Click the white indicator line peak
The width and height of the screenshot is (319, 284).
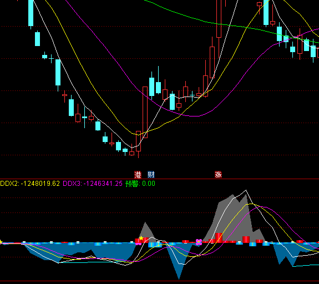pos(246,190)
